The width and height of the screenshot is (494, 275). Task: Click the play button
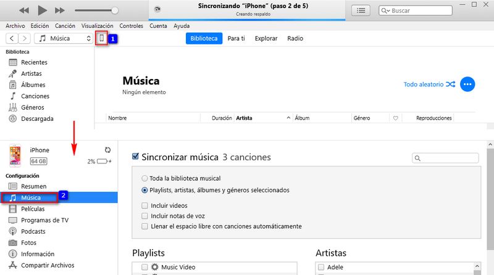tap(42, 10)
